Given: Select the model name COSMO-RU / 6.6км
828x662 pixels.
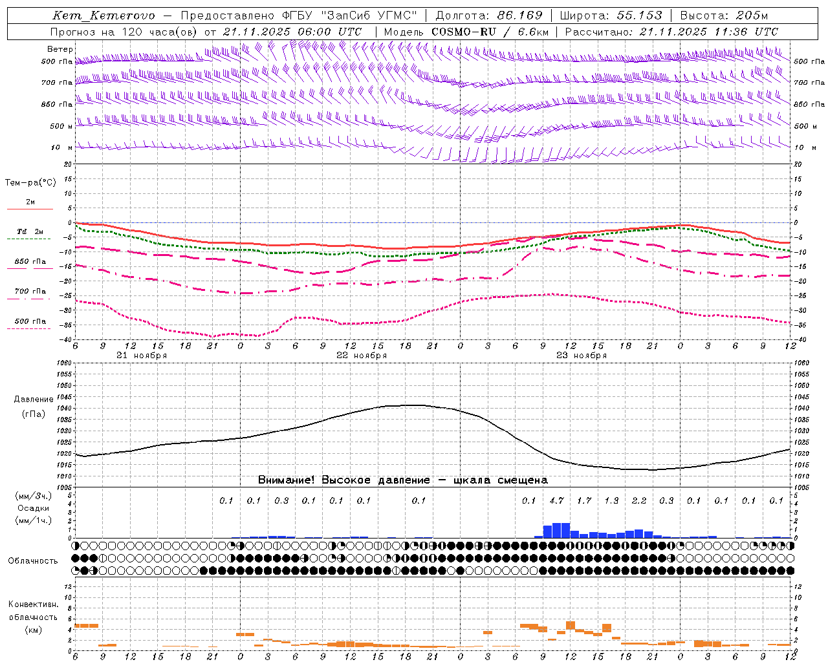Looking at the screenshot, I should [x=490, y=32].
